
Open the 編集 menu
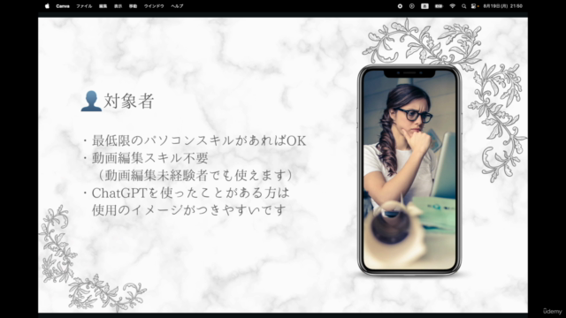(x=103, y=6)
